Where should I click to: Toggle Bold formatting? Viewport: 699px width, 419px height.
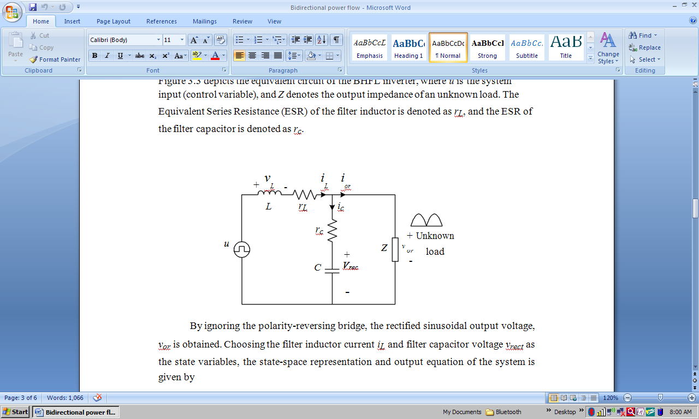click(x=94, y=56)
